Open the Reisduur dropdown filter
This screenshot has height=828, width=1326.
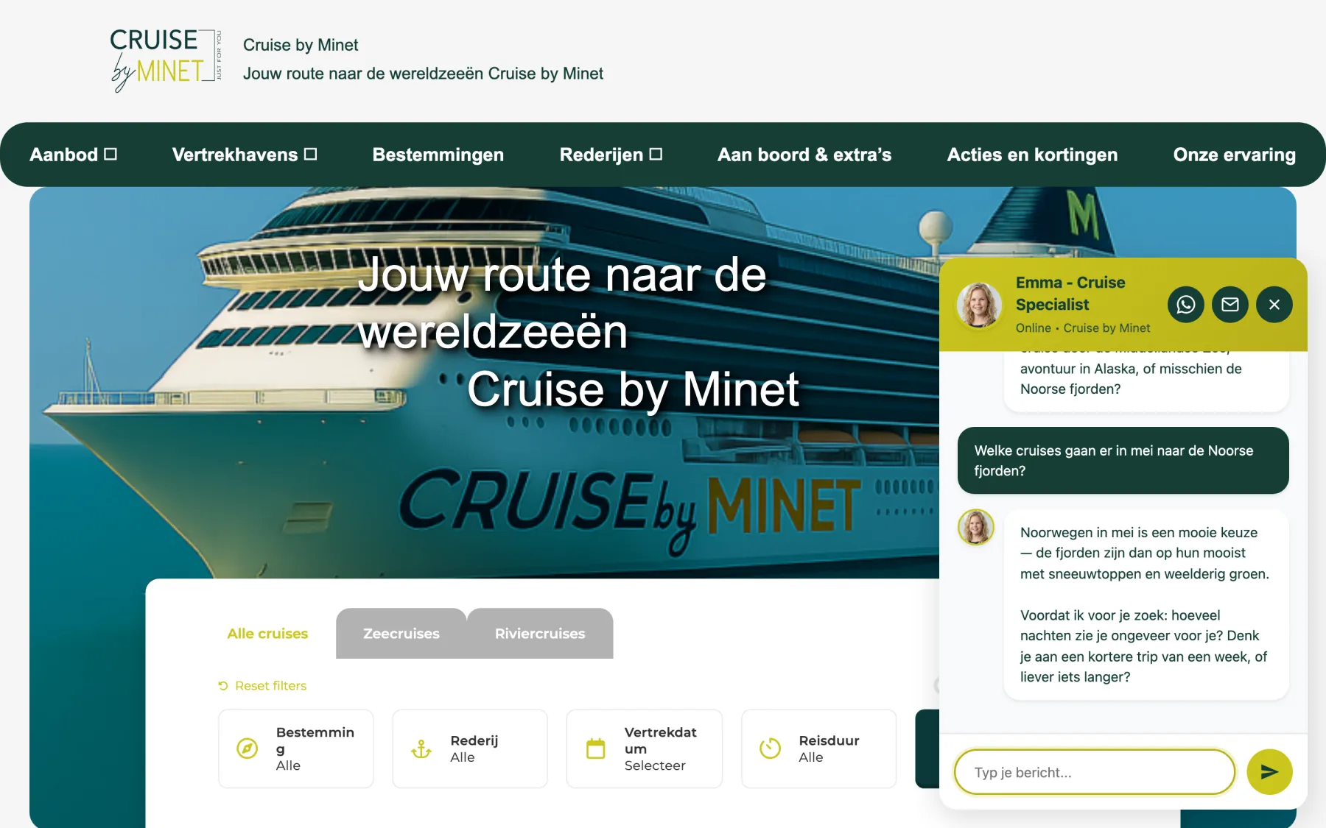pyautogui.click(x=818, y=749)
